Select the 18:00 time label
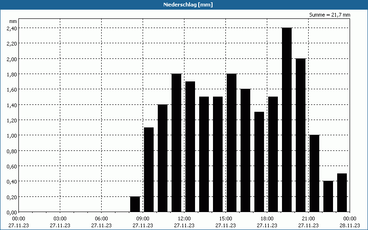Viewport: 368px width, 230px height. (x=267, y=219)
